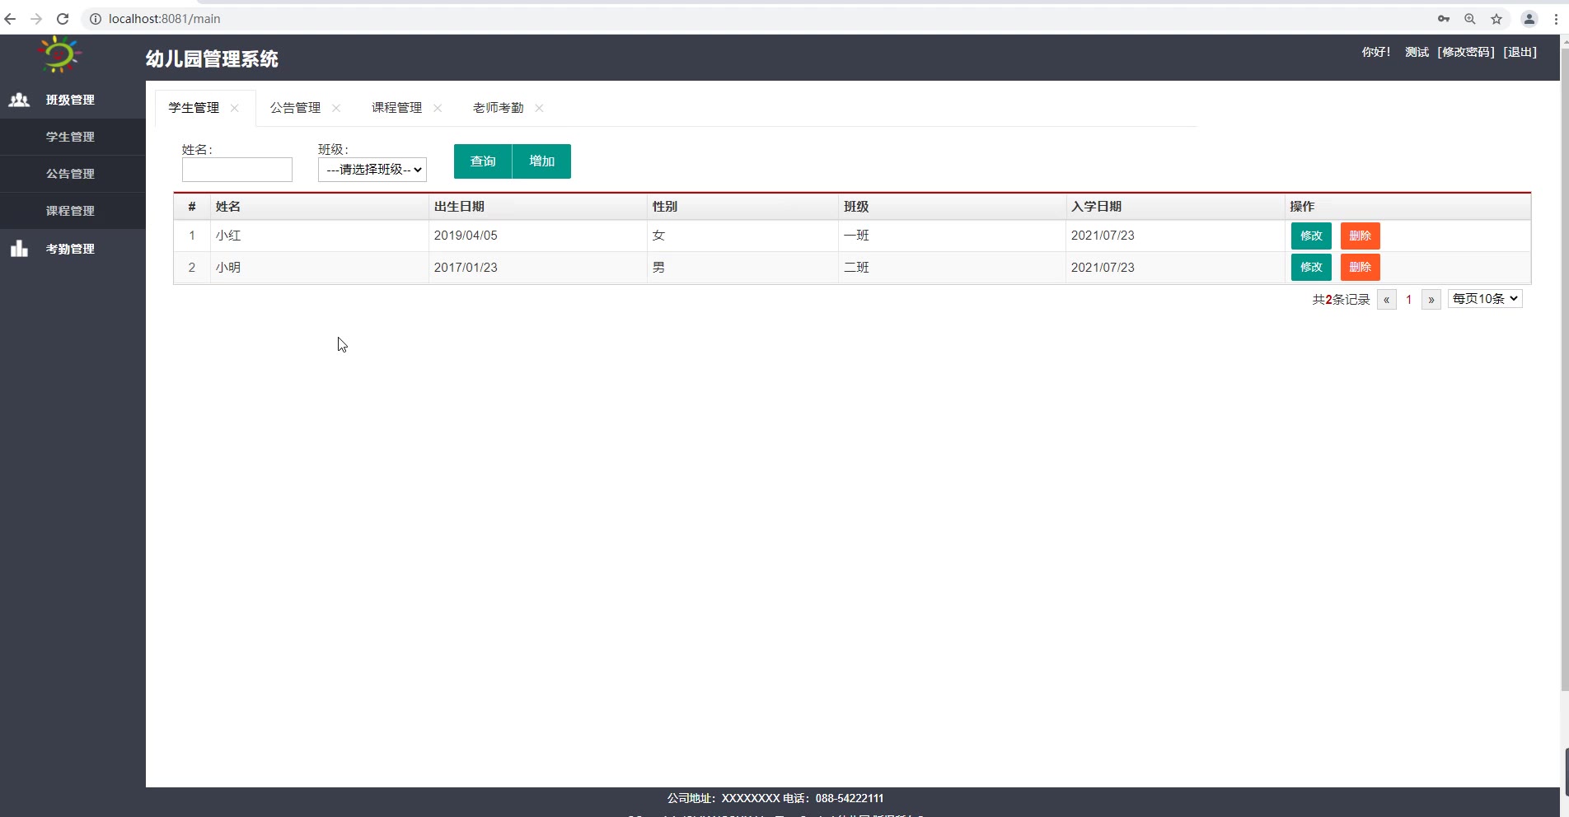Click birth date 2019/04/05
This screenshot has width=1569, height=817.
pos(466,236)
